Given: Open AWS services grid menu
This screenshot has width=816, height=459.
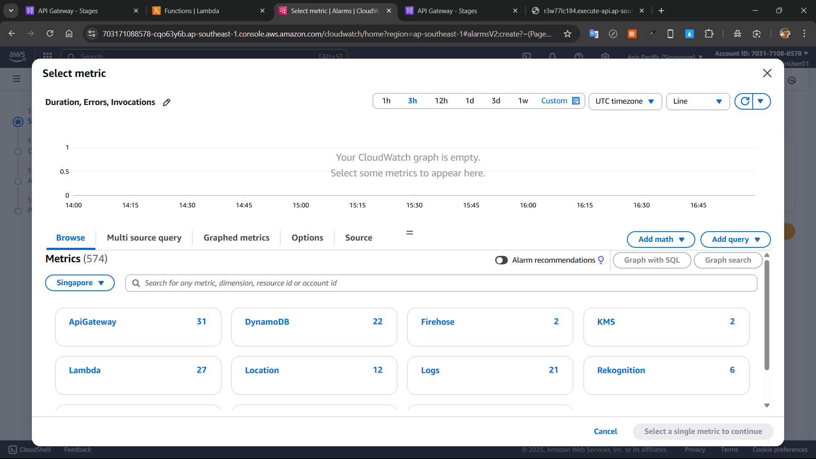Looking at the screenshot, I should (48, 56).
